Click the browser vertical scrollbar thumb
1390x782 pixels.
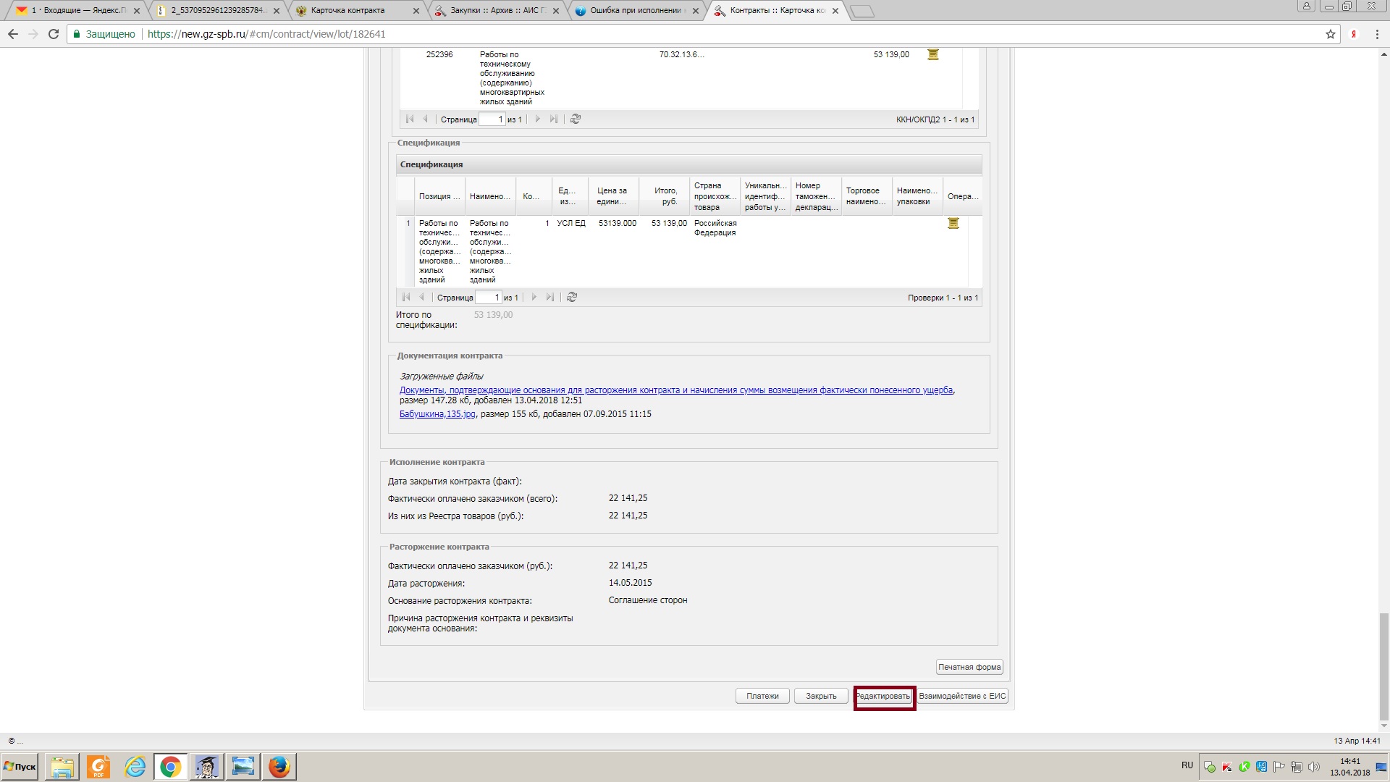point(1383,666)
